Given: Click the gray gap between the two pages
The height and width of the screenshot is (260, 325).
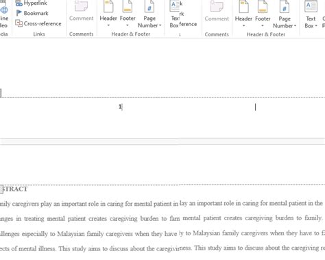Looking at the screenshot, I should [x=162, y=141].
